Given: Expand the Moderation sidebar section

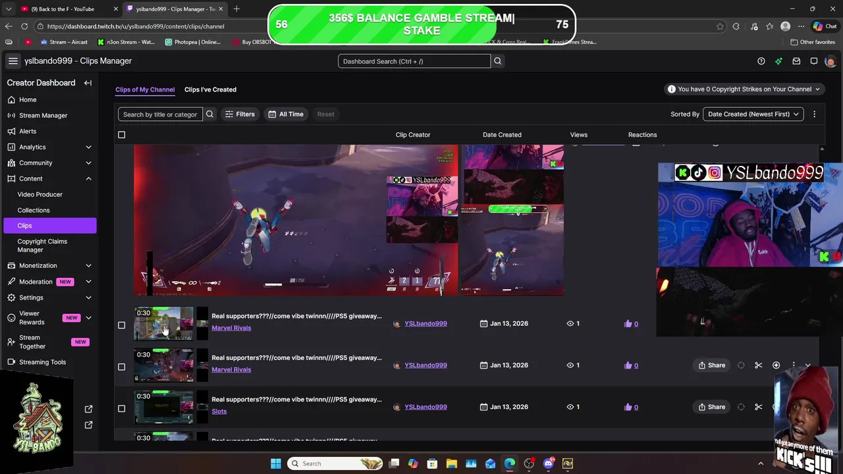Looking at the screenshot, I should [88, 282].
